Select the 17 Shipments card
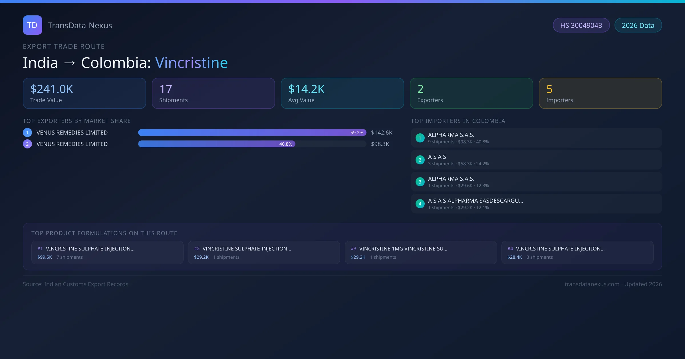The image size is (685, 359). click(213, 93)
